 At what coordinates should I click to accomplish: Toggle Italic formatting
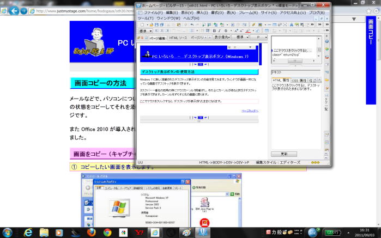(x=219, y=31)
